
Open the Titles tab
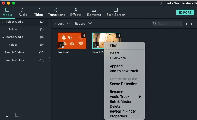[38, 12]
